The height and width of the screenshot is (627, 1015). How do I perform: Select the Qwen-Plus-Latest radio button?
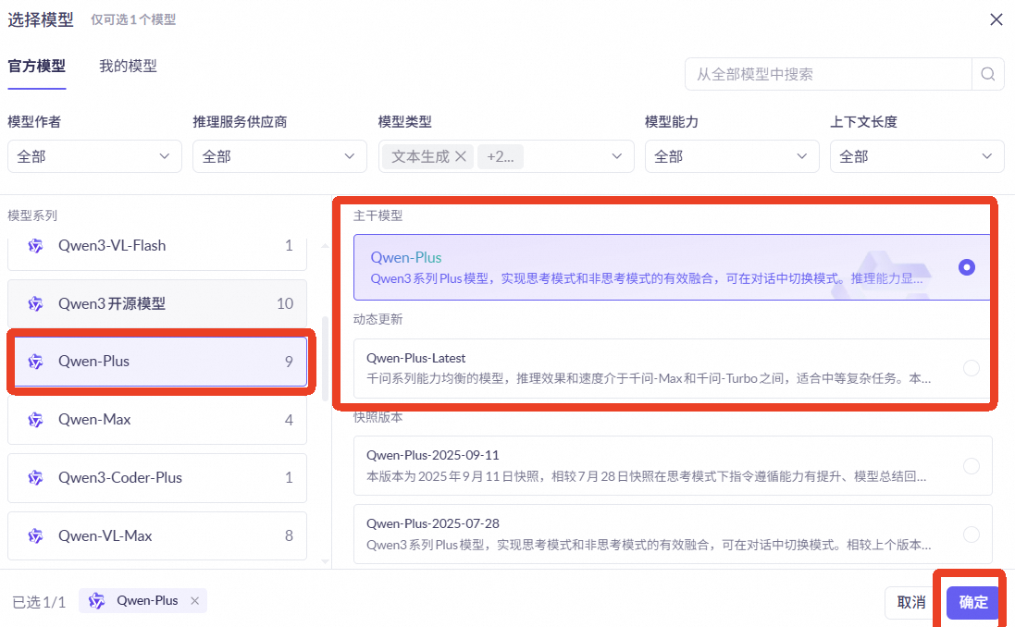(971, 368)
